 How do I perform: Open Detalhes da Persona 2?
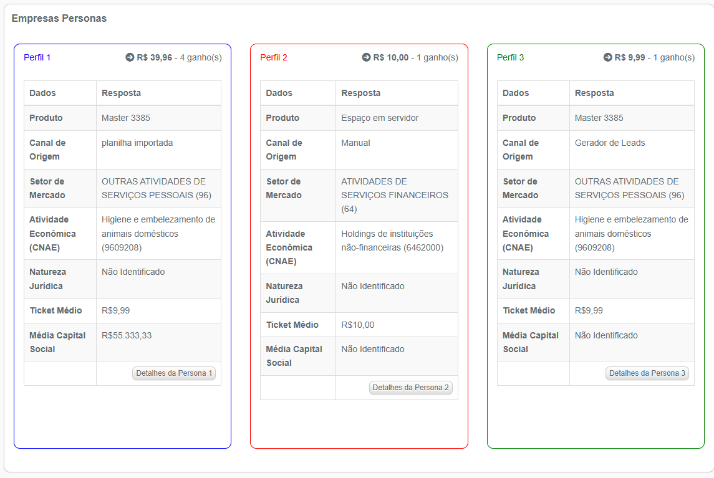(x=410, y=388)
